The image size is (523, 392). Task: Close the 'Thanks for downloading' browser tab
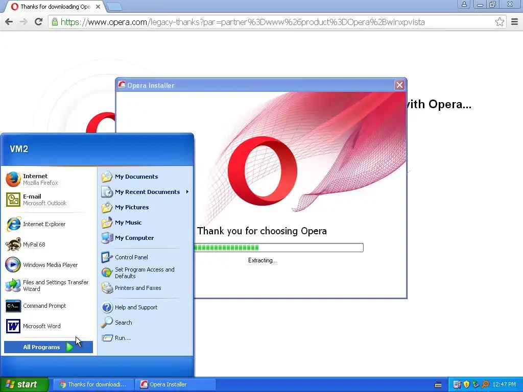(98, 7)
